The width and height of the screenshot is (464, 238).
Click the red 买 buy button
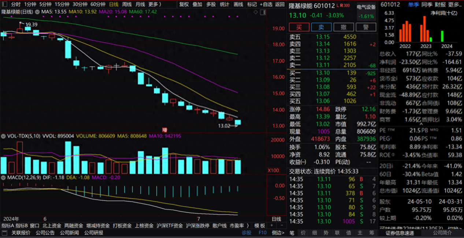299,27
